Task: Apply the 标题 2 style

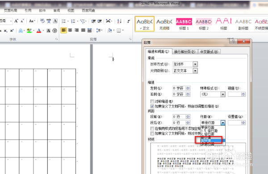Action: [x=204, y=24]
